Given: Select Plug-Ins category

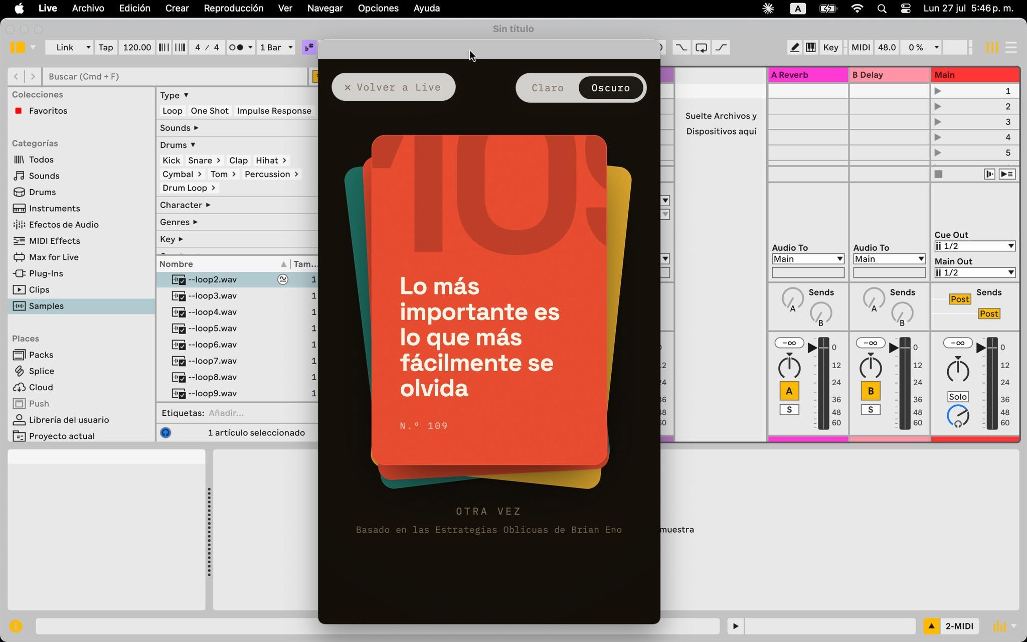Looking at the screenshot, I should coord(46,273).
